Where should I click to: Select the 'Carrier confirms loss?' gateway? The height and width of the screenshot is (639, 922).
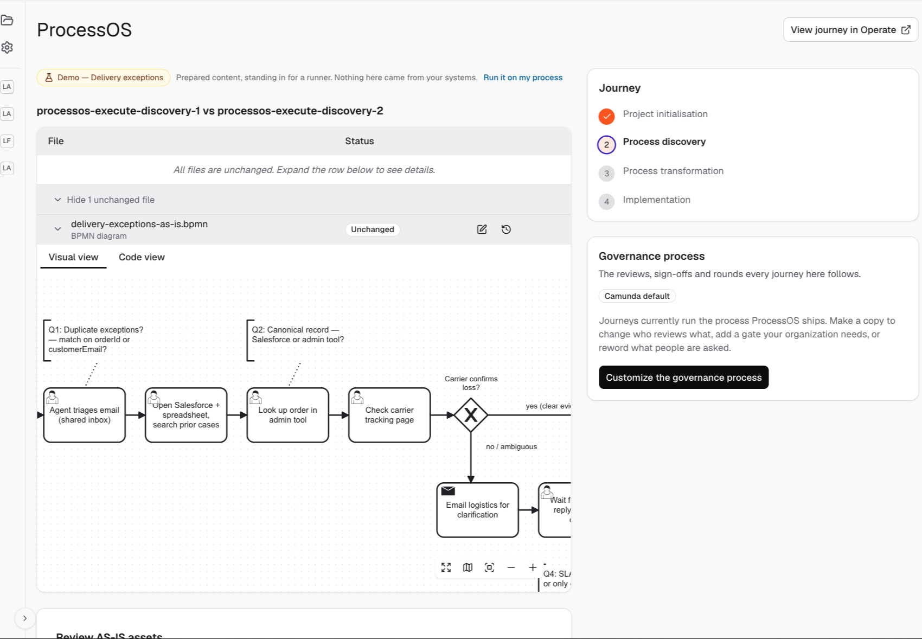[471, 415]
